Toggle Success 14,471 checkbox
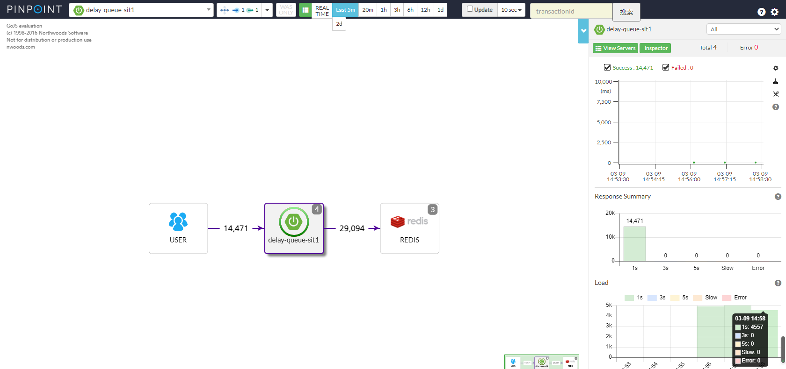 (607, 67)
